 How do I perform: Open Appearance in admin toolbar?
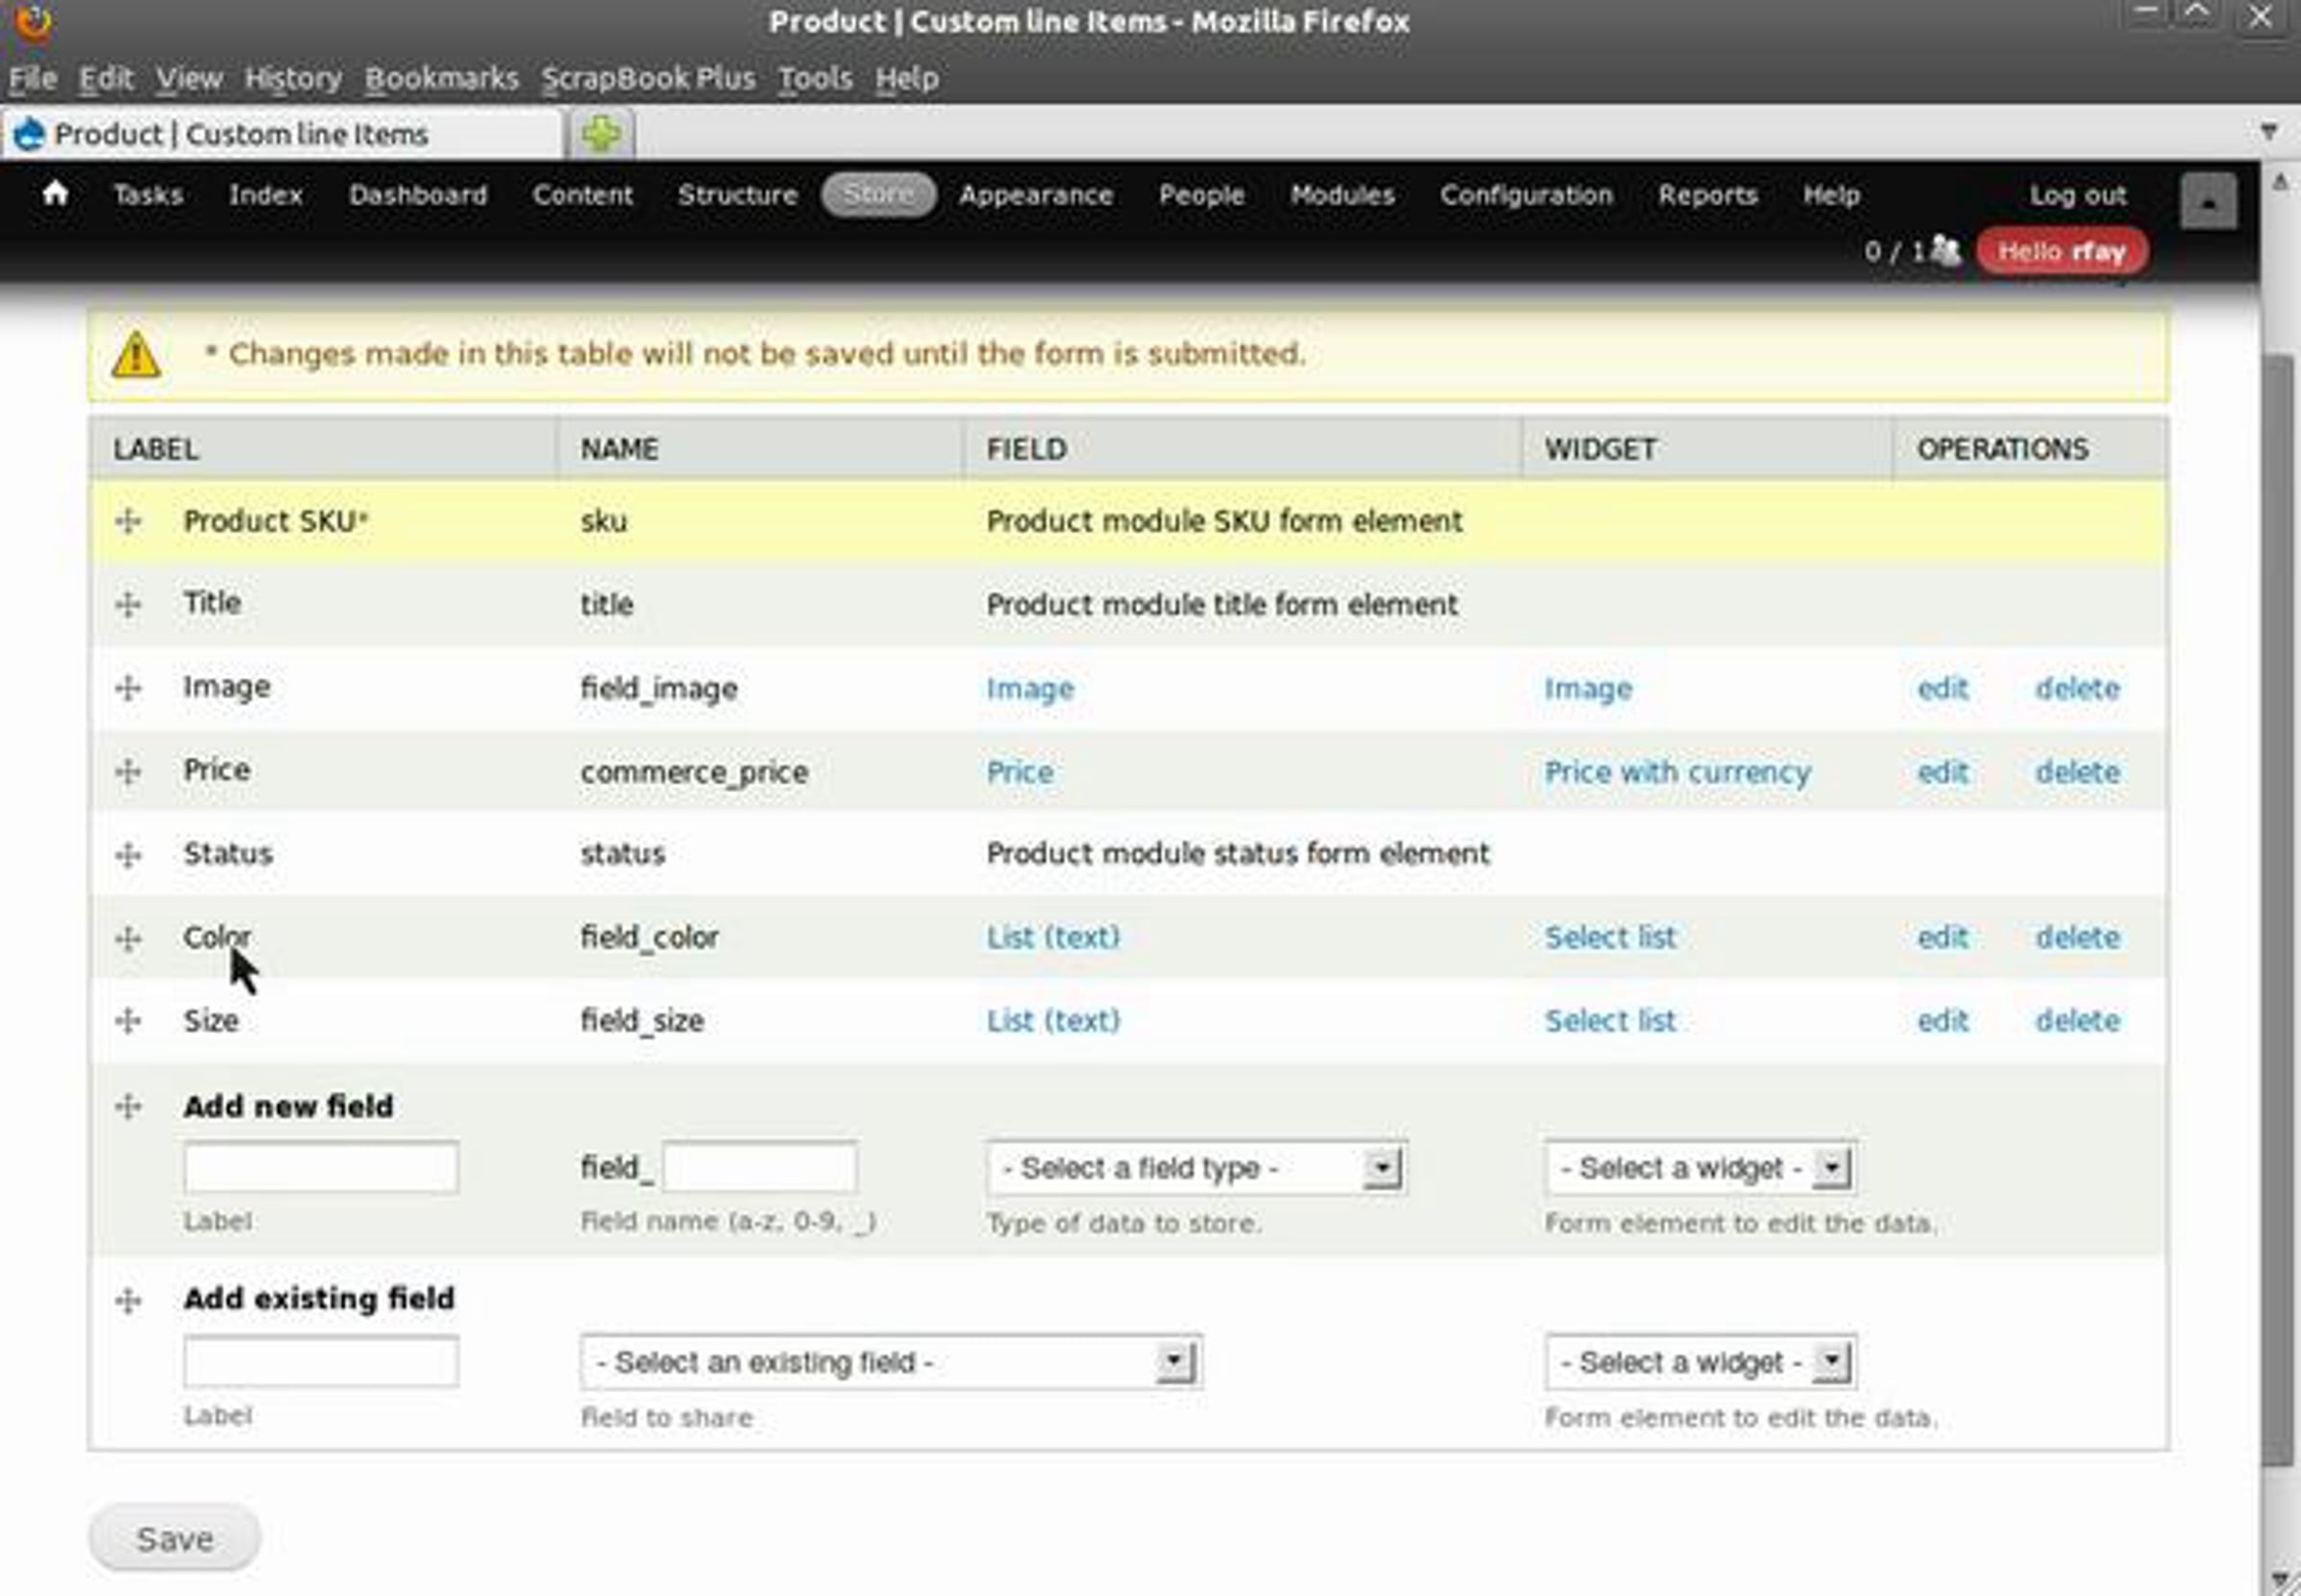(x=1036, y=194)
